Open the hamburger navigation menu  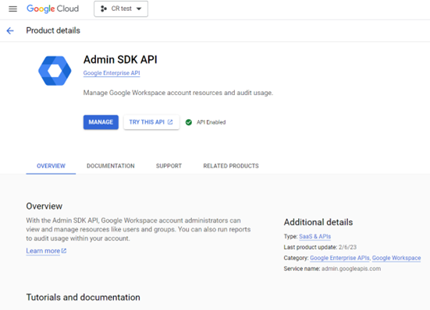tap(12, 9)
